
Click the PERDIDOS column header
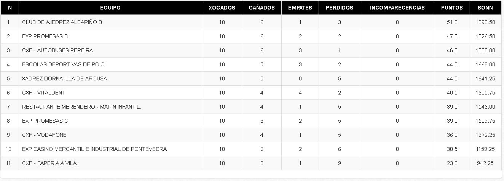pyautogui.click(x=339, y=8)
